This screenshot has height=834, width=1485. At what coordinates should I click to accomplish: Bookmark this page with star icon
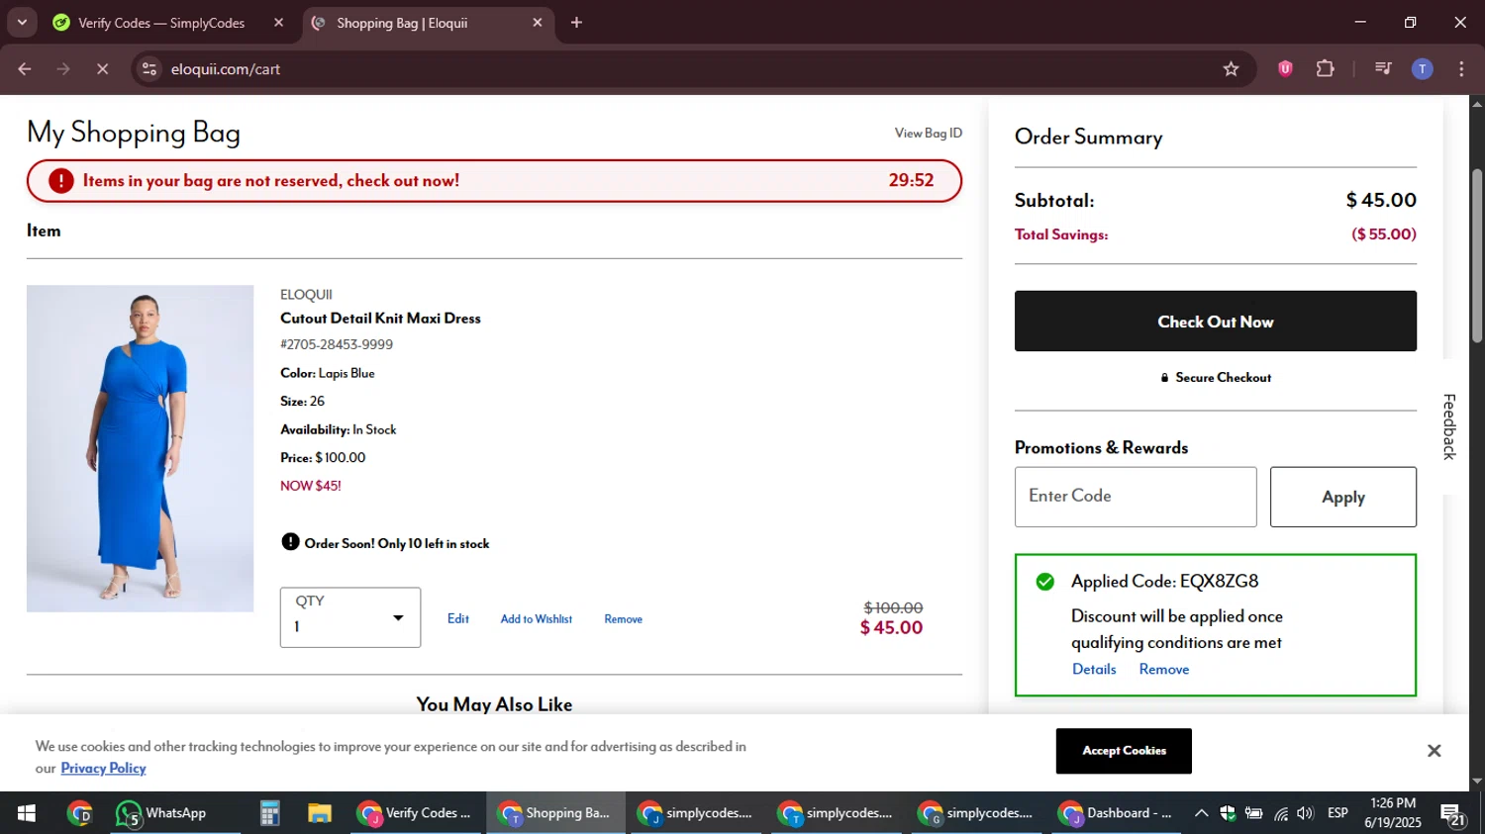(x=1231, y=69)
